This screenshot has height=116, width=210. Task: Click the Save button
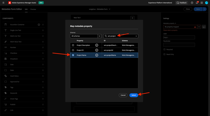pos(198,9)
